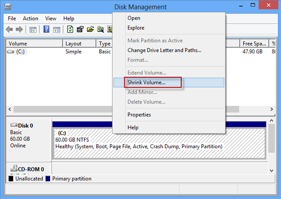
Task: Sort by the Type column header
Action: click(x=104, y=43)
